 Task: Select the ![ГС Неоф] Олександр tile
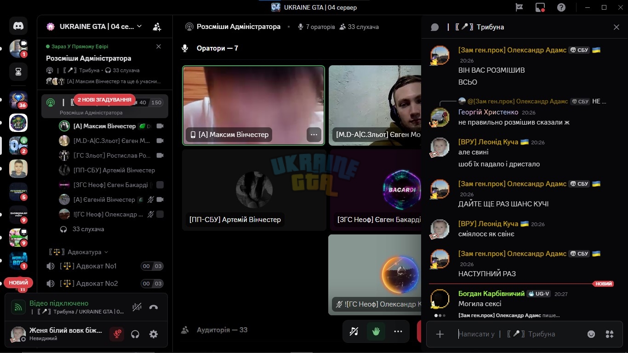[375, 275]
